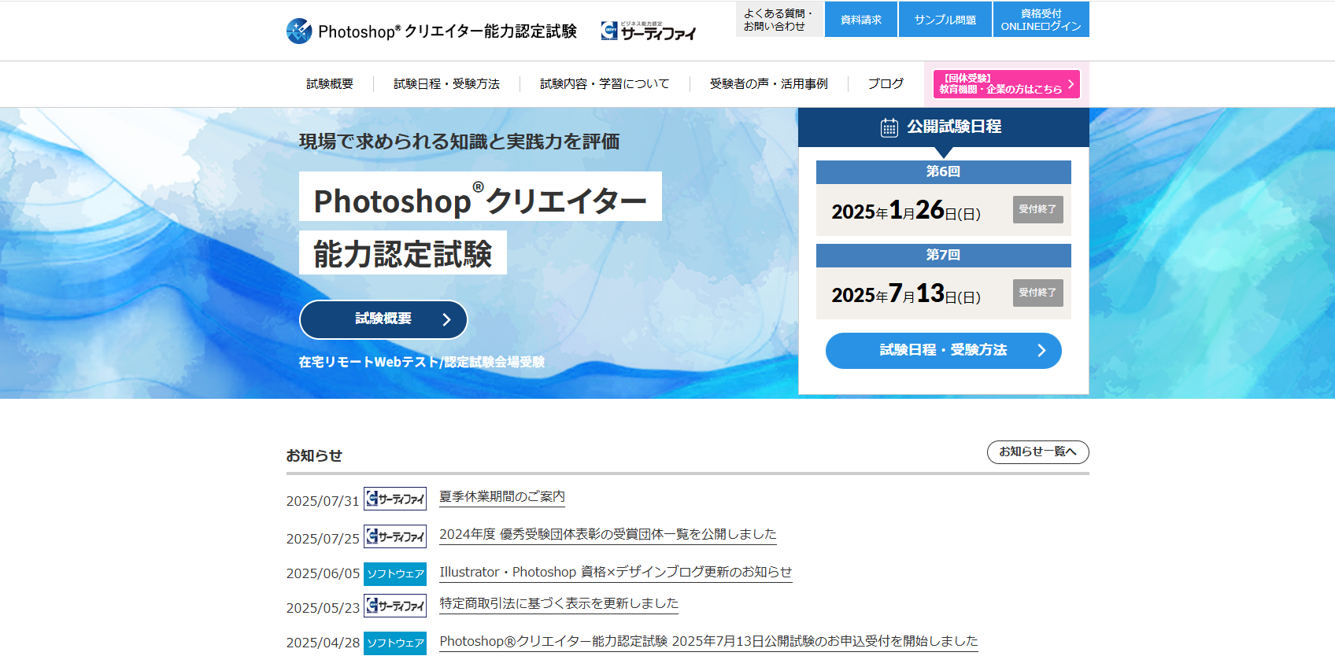Click the date 2025/04/28 in news list

[323, 643]
